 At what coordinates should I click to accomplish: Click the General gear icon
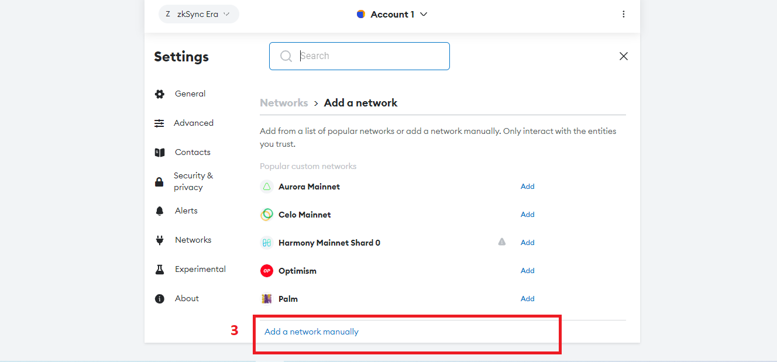tap(160, 94)
